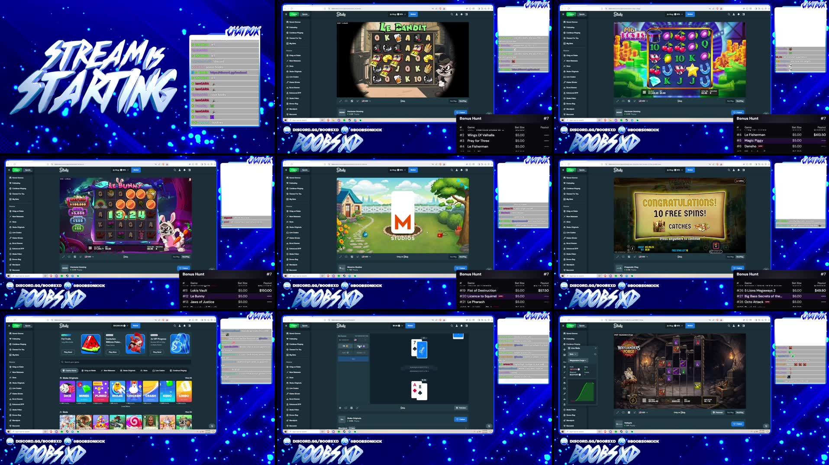Switch to Real Play under Le Bunny game
This screenshot has width=829, height=465.
(x=186, y=257)
